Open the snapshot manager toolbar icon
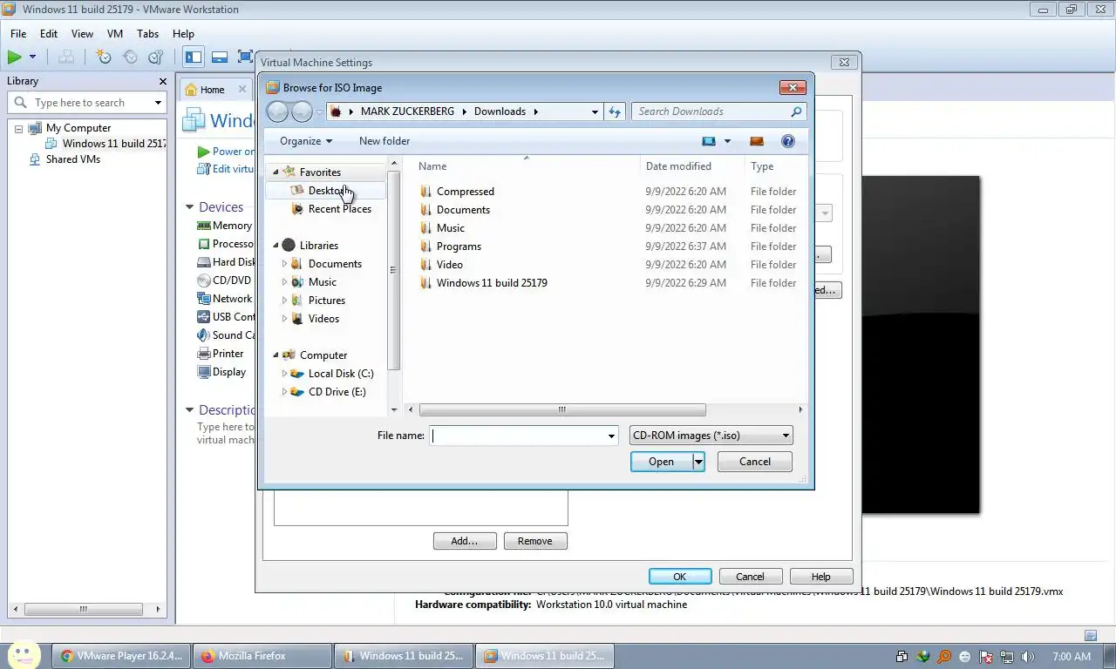Viewport: 1116px width, 669px height. click(156, 57)
